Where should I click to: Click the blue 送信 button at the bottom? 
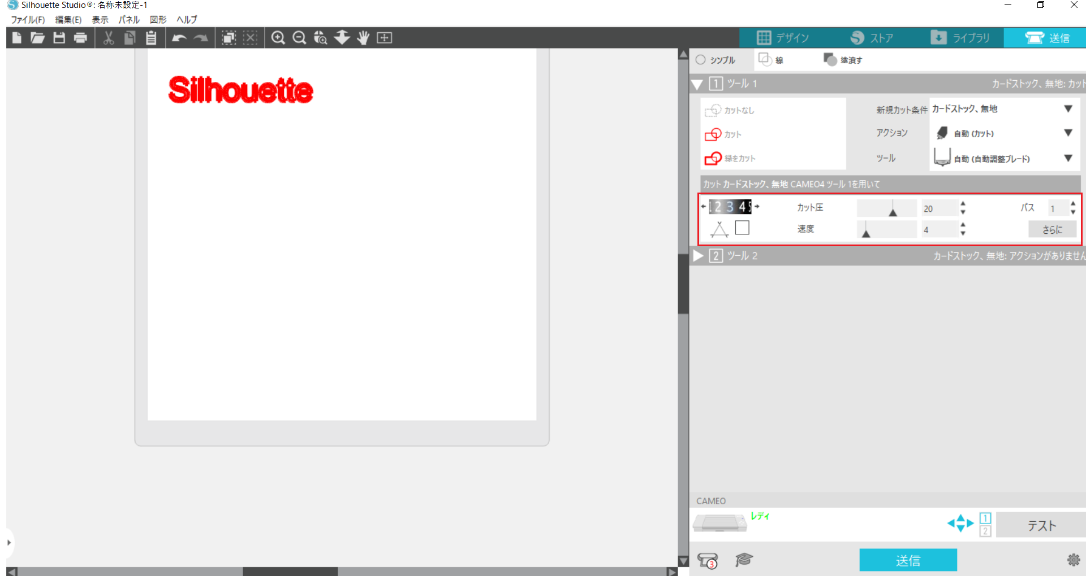click(x=908, y=560)
